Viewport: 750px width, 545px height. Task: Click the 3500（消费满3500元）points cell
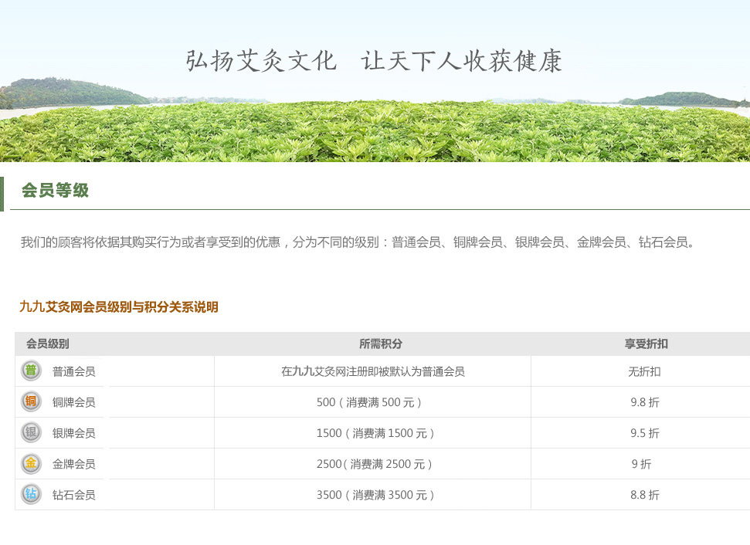[375, 495]
